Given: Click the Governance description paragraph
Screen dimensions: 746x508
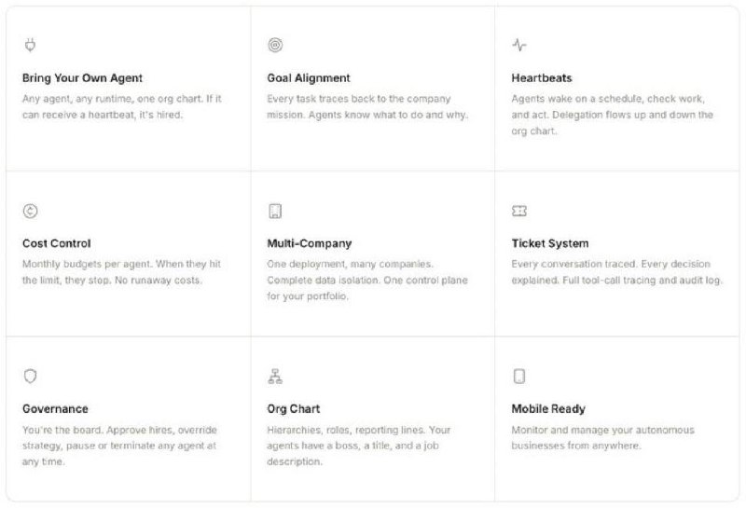Looking at the screenshot, I should pos(118,445).
